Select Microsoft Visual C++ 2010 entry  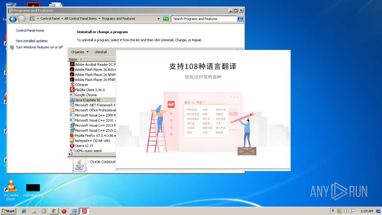tap(93, 120)
